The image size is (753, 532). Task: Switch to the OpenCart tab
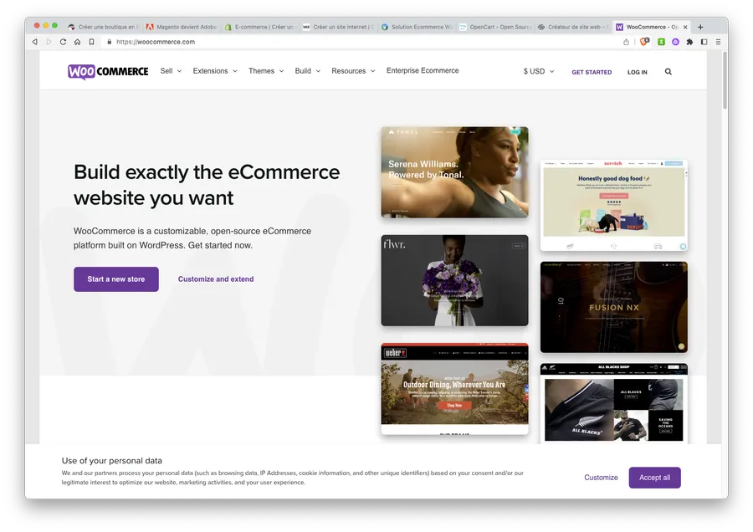click(494, 27)
